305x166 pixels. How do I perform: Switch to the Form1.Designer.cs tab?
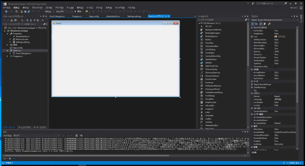(x=57, y=16)
